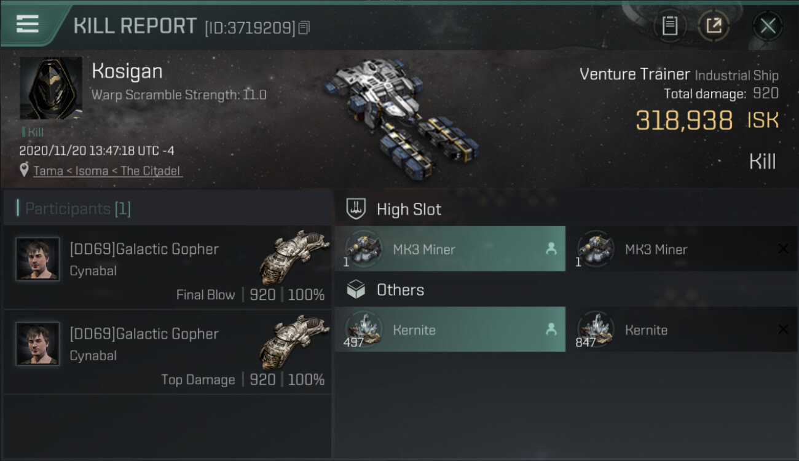The width and height of the screenshot is (799, 461).
Task: Open the hamburger menu in the header
Action: [28, 24]
